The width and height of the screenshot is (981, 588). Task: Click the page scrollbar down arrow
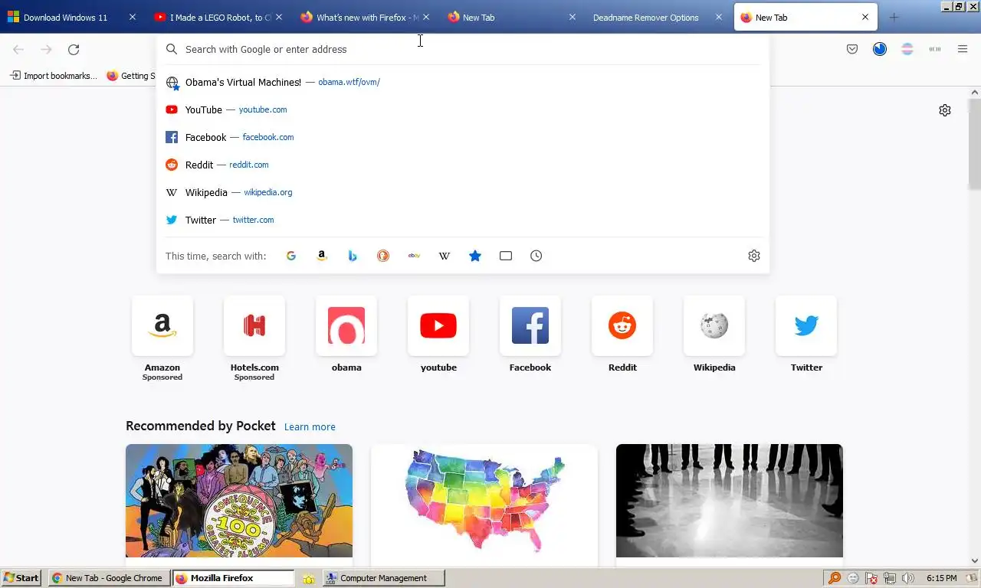pyautogui.click(x=975, y=561)
